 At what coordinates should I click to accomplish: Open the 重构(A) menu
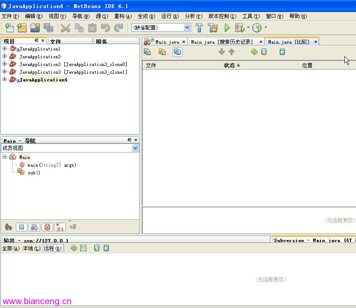(123, 16)
